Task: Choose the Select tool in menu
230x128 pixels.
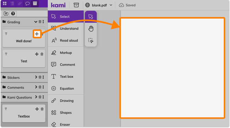Action: tap(66, 16)
